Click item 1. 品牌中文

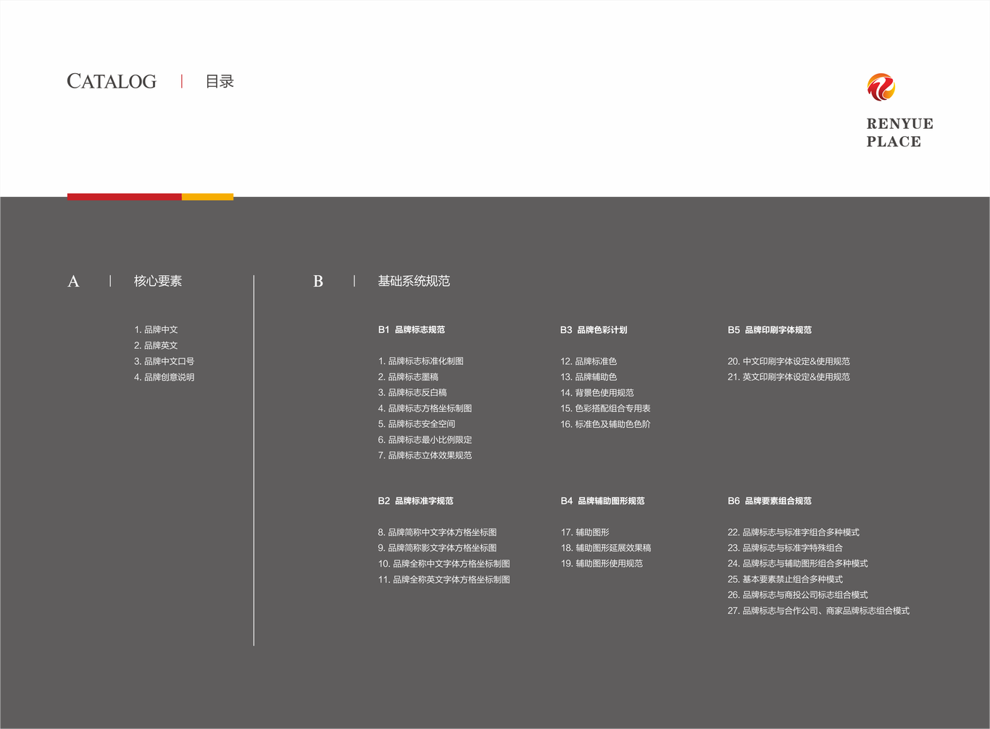156,329
